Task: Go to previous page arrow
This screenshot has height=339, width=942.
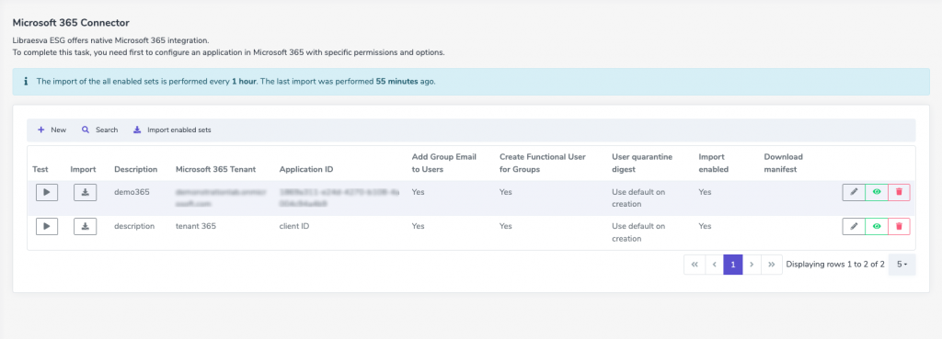Action: point(714,264)
